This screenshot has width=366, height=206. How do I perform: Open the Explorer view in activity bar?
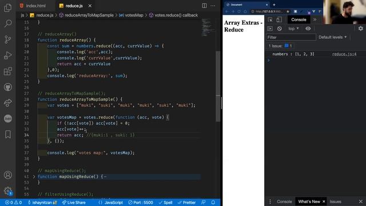(x=7, y=7)
